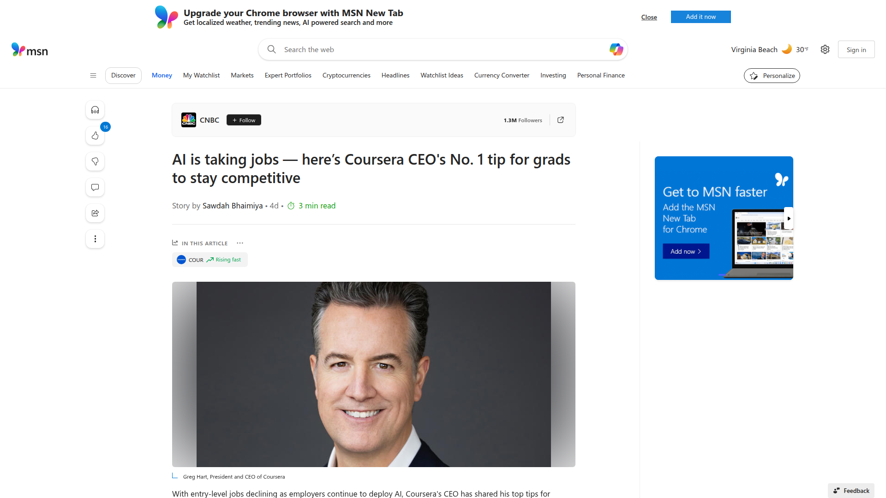Switch to the Markets tab
Screen dimensions: 886x498
click(x=242, y=75)
